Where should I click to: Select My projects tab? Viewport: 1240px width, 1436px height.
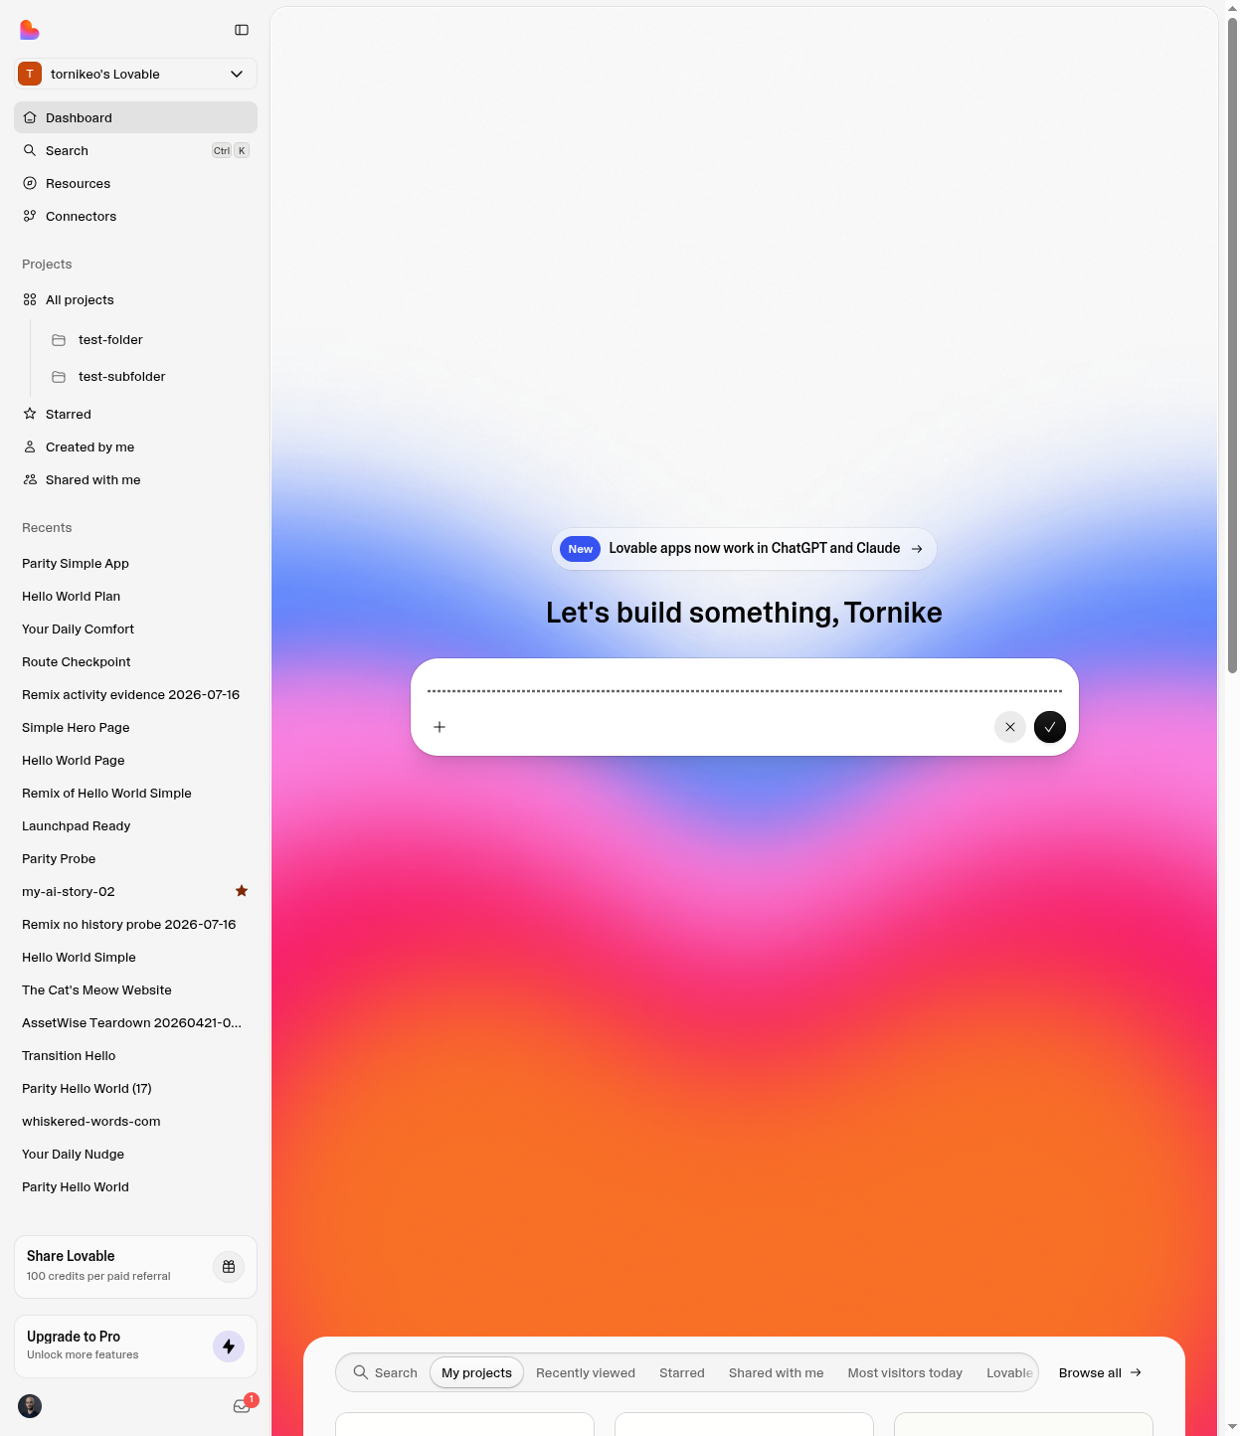(x=476, y=1372)
